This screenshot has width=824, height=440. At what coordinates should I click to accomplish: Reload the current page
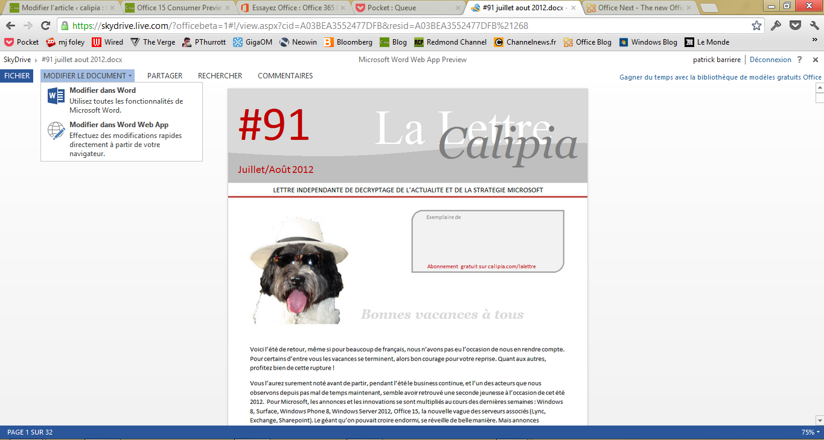pos(45,26)
